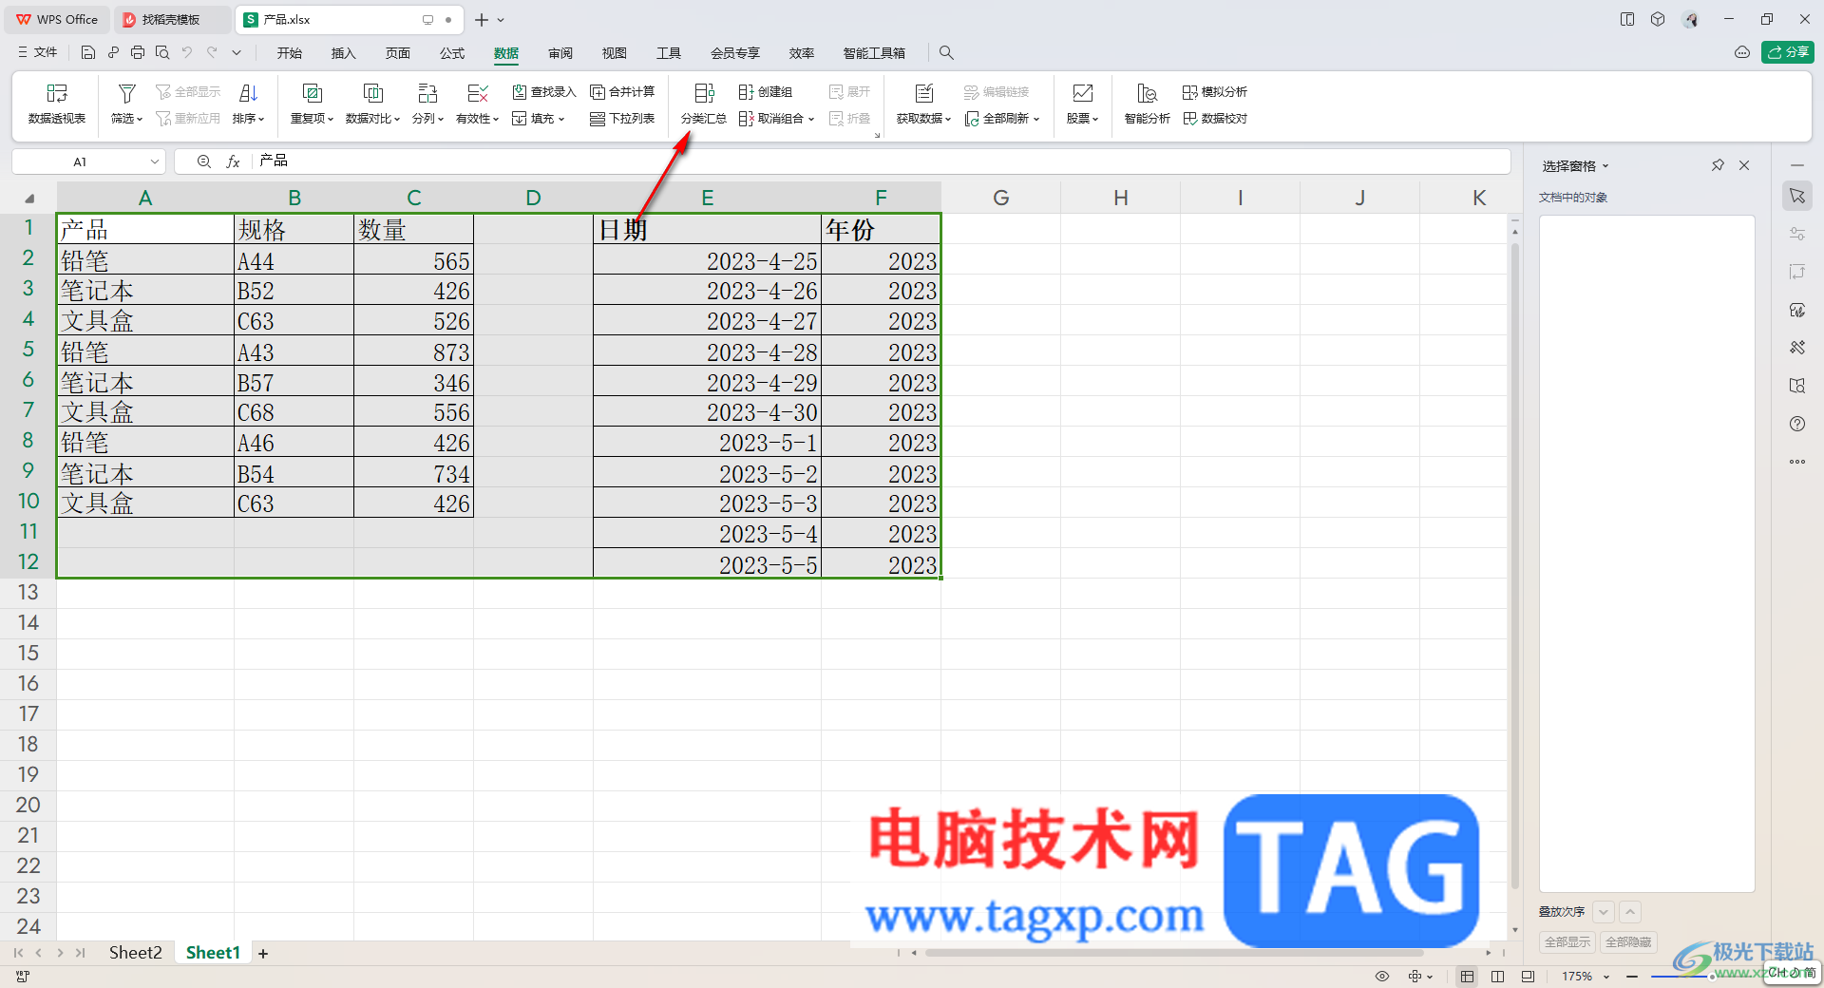The image size is (1824, 988).
Task: Click the selection arrow sidebar icon
Action: pos(1797,196)
